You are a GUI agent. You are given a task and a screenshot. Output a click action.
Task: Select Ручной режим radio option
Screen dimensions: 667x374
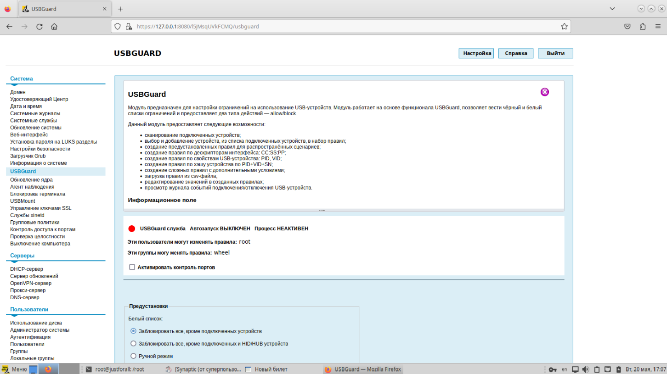tap(134, 356)
